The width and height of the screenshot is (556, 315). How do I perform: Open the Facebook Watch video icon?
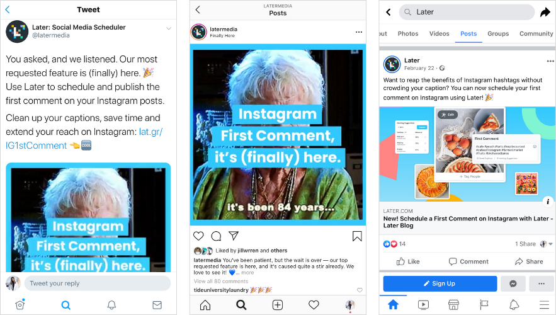423,305
